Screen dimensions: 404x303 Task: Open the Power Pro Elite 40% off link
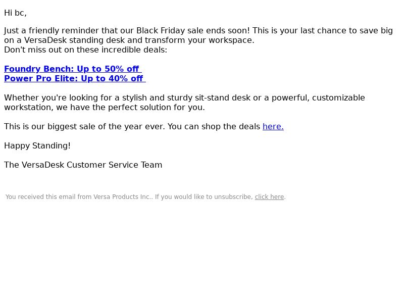(x=75, y=79)
